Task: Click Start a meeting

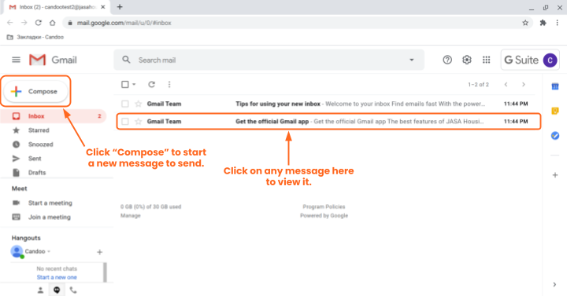Action: (50, 203)
